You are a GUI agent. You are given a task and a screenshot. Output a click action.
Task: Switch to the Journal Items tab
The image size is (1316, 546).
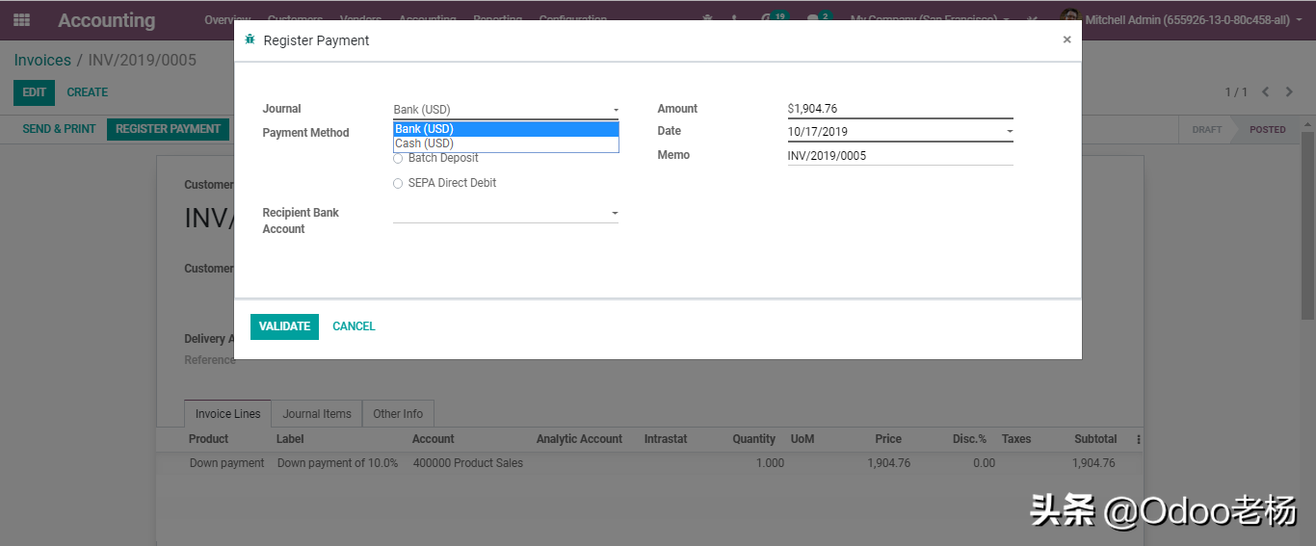[x=317, y=414]
